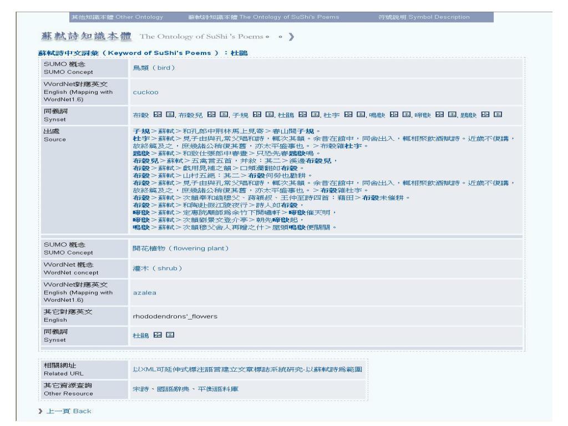This screenshot has width=568, height=426.
Task: Open the source line 布穀 > 蘇軾 > 戲用晁補之韻
Action: coord(219,168)
